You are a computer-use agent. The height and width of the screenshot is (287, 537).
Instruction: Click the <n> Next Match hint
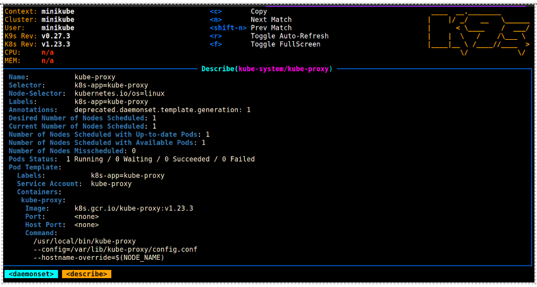(x=250, y=20)
